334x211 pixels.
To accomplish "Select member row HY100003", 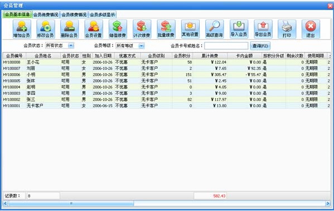I will [x=166, y=93].
